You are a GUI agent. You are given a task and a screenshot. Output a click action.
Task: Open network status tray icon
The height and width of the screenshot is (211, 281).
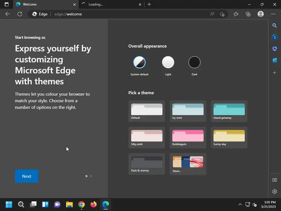tap(248, 204)
